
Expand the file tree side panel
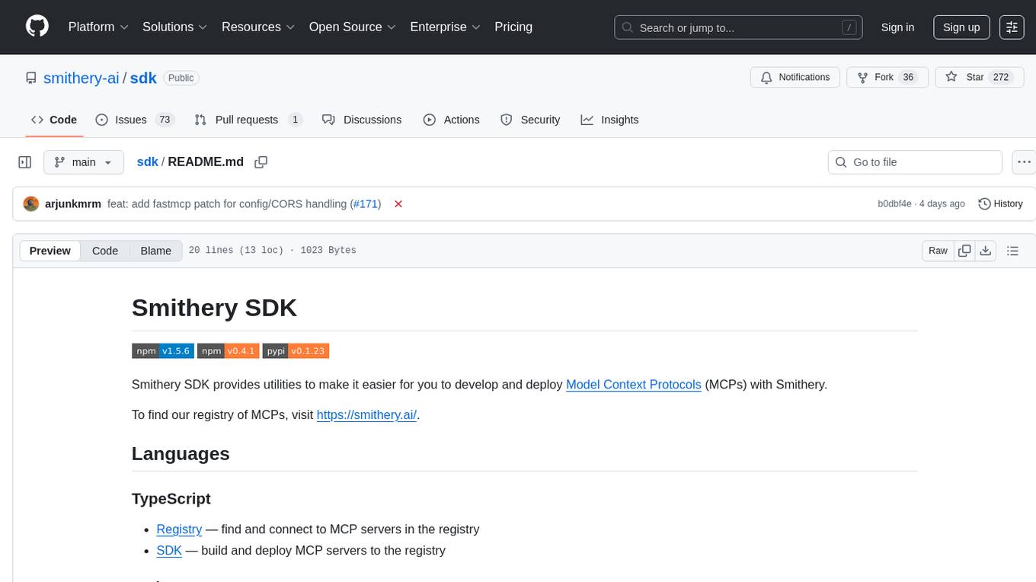[25, 162]
